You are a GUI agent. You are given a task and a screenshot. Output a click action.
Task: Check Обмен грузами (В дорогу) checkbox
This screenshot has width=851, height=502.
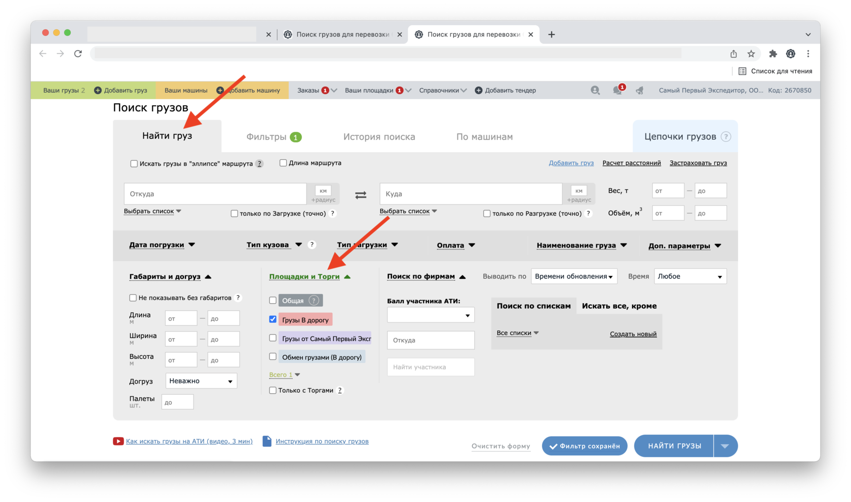click(x=273, y=356)
